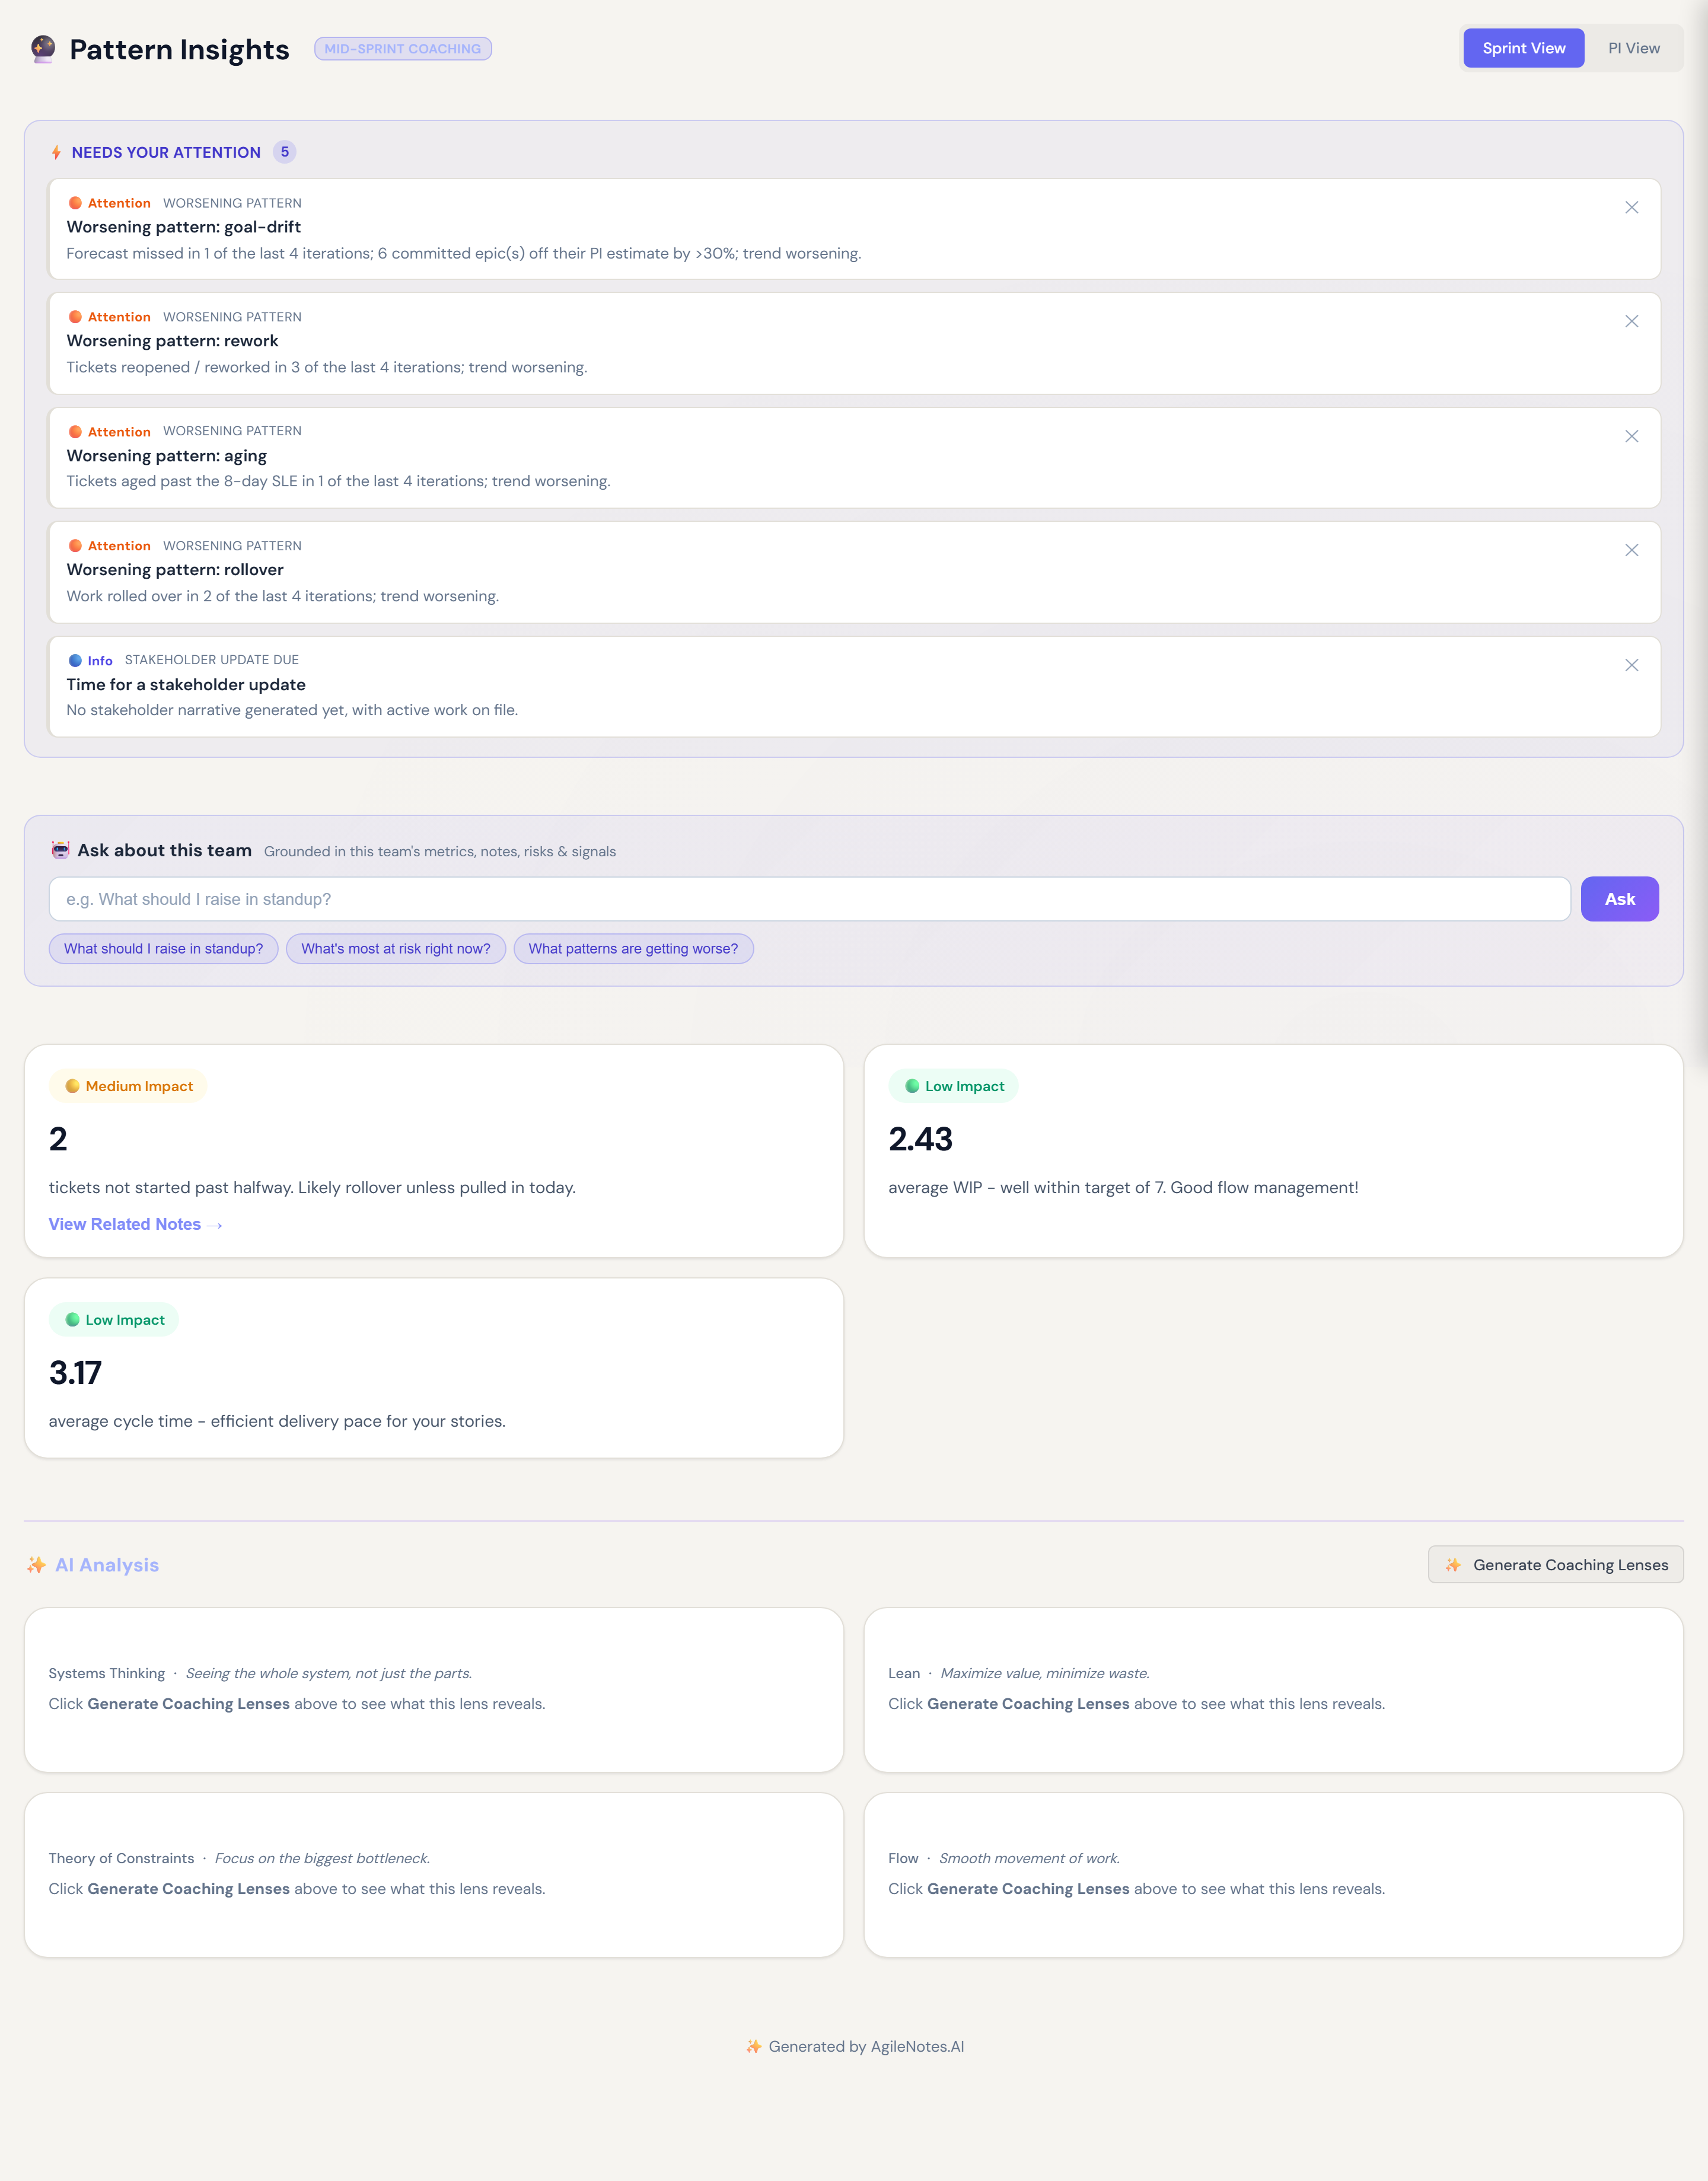Dismiss the goal-drift pattern alert

[x=1631, y=207]
